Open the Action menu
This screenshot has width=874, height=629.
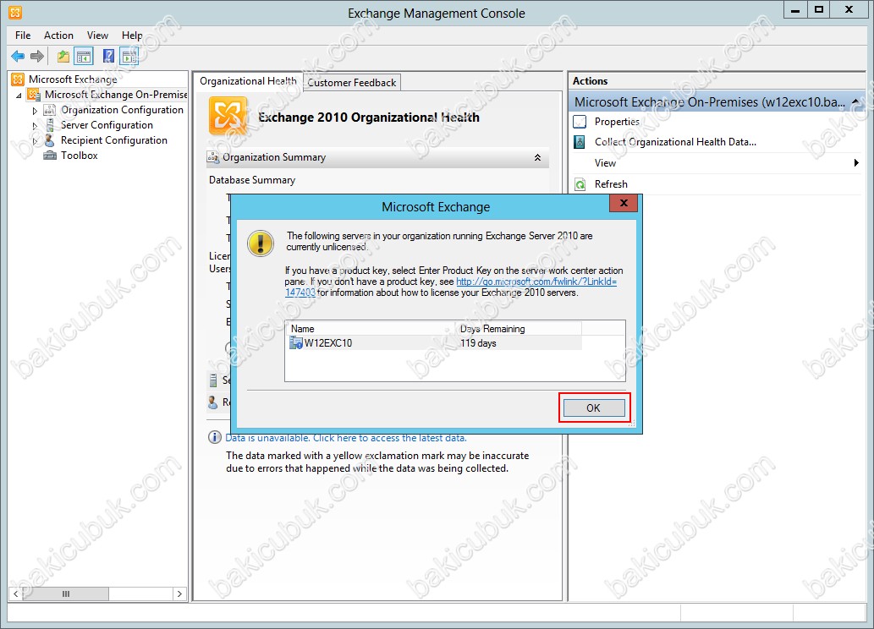click(58, 36)
